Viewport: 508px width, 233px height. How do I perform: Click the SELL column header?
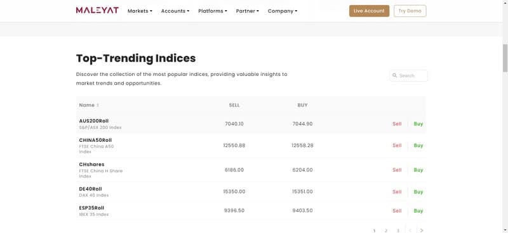234,105
